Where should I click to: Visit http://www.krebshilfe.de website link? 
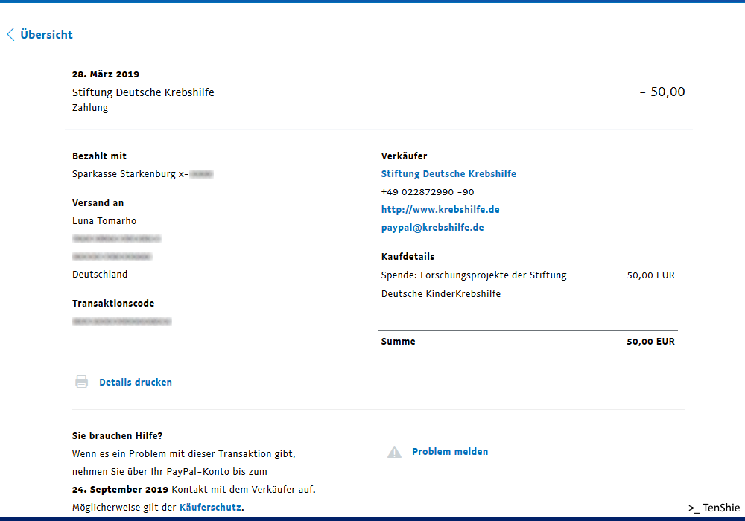click(x=440, y=209)
